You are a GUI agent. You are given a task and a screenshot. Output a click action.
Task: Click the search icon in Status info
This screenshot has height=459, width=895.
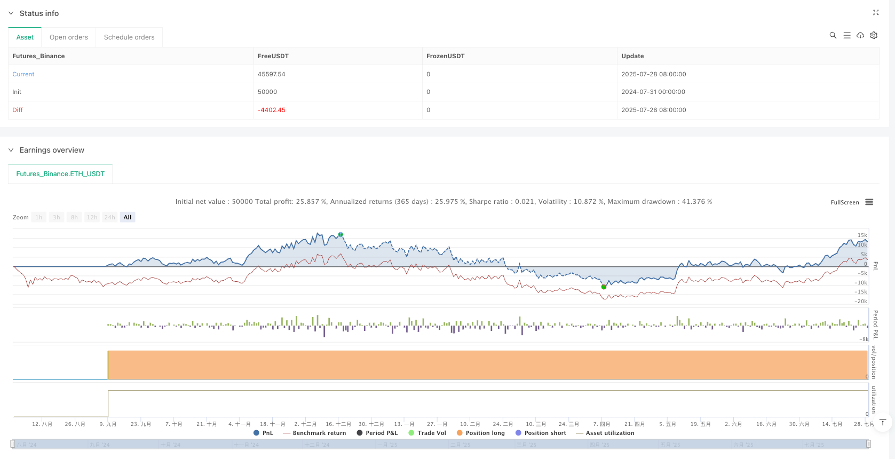tap(833, 35)
